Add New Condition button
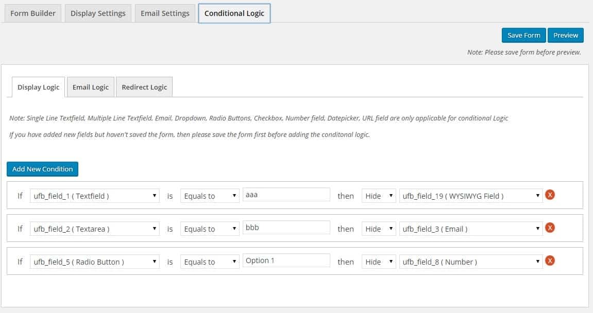 tap(42, 169)
